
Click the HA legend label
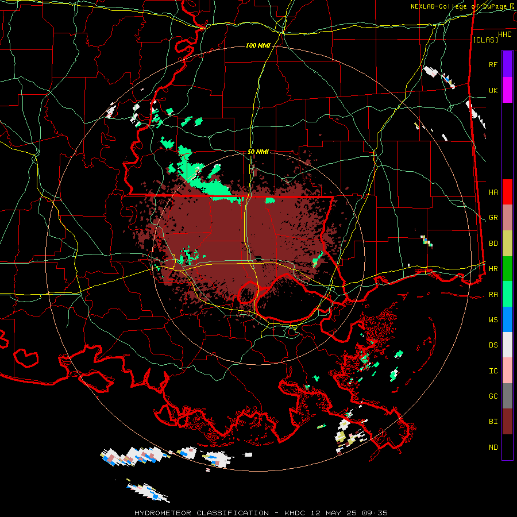point(493,192)
